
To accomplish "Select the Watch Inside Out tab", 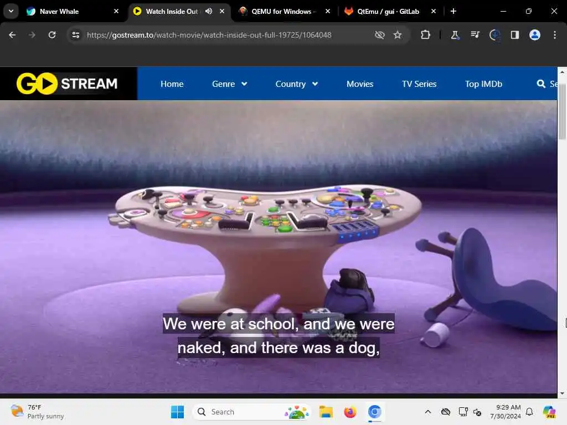I will point(172,11).
